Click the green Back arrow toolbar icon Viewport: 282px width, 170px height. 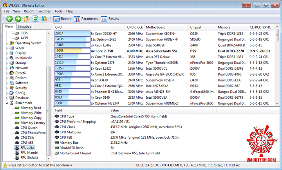(x=9, y=19)
